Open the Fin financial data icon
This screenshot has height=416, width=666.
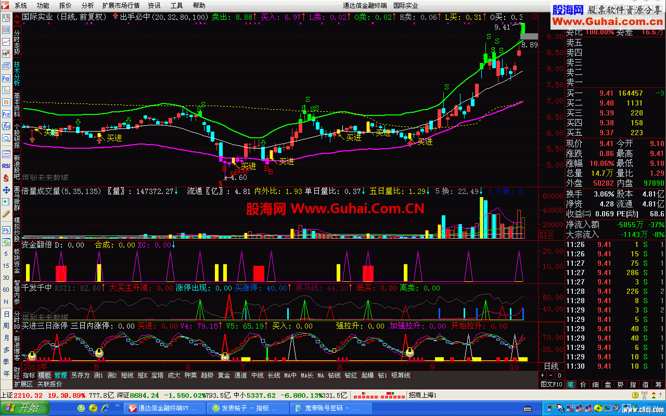click(6, 77)
